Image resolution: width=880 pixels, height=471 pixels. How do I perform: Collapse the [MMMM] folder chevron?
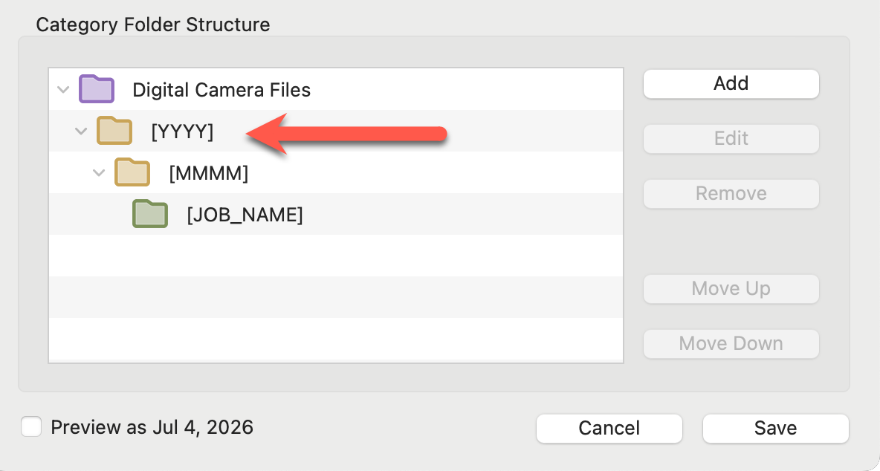tap(99, 173)
